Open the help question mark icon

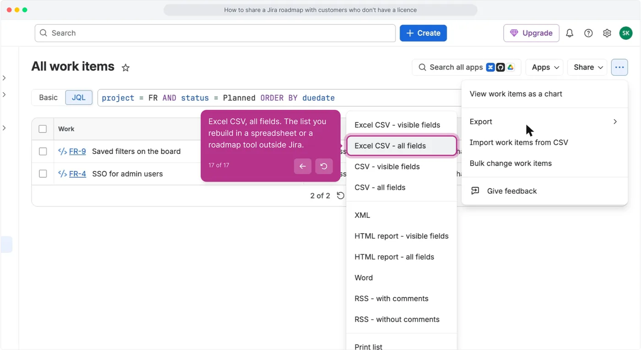coord(588,33)
